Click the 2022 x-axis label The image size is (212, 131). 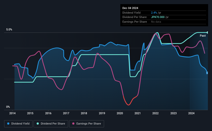click(x=155, y=113)
